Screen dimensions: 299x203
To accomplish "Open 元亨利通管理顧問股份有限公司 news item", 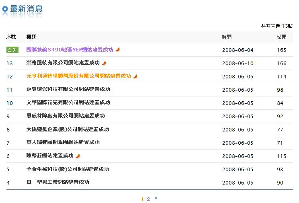I will [78, 76].
